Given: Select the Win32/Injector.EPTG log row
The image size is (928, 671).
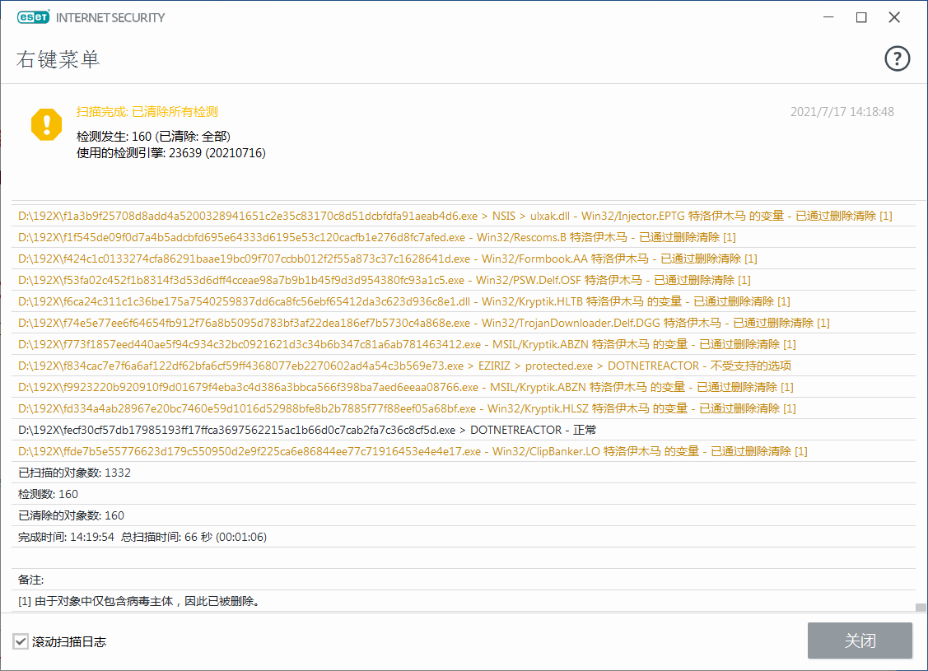Looking at the screenshot, I should click(x=464, y=216).
